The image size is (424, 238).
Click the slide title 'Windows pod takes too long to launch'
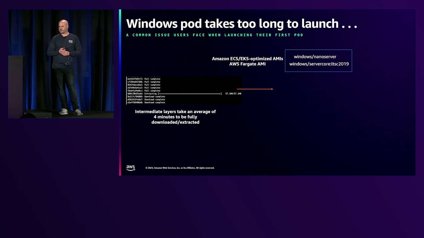coord(242,23)
